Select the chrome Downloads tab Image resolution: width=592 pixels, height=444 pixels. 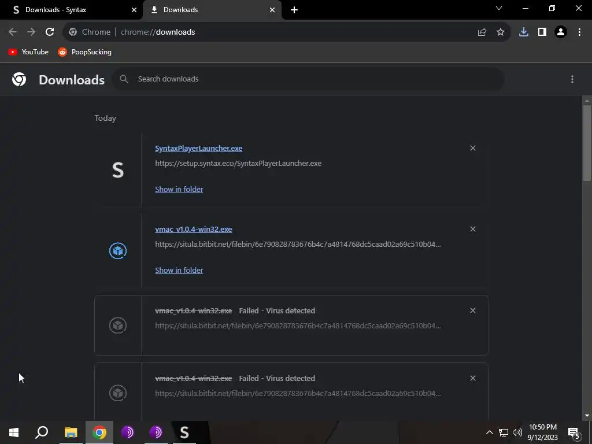(x=212, y=10)
